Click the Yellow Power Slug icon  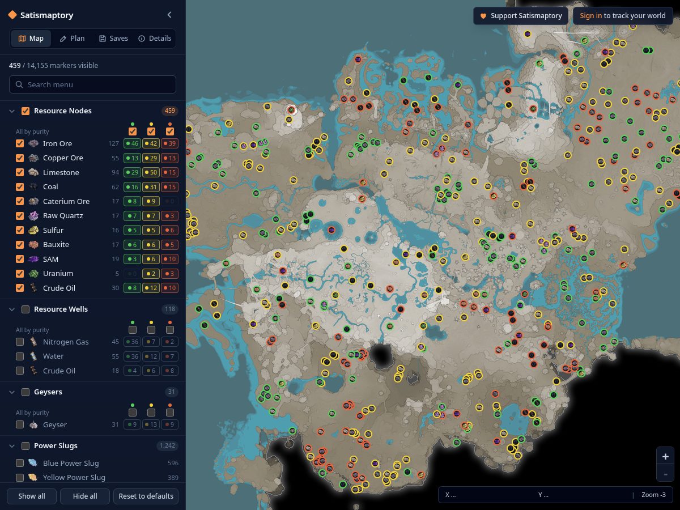(33, 478)
